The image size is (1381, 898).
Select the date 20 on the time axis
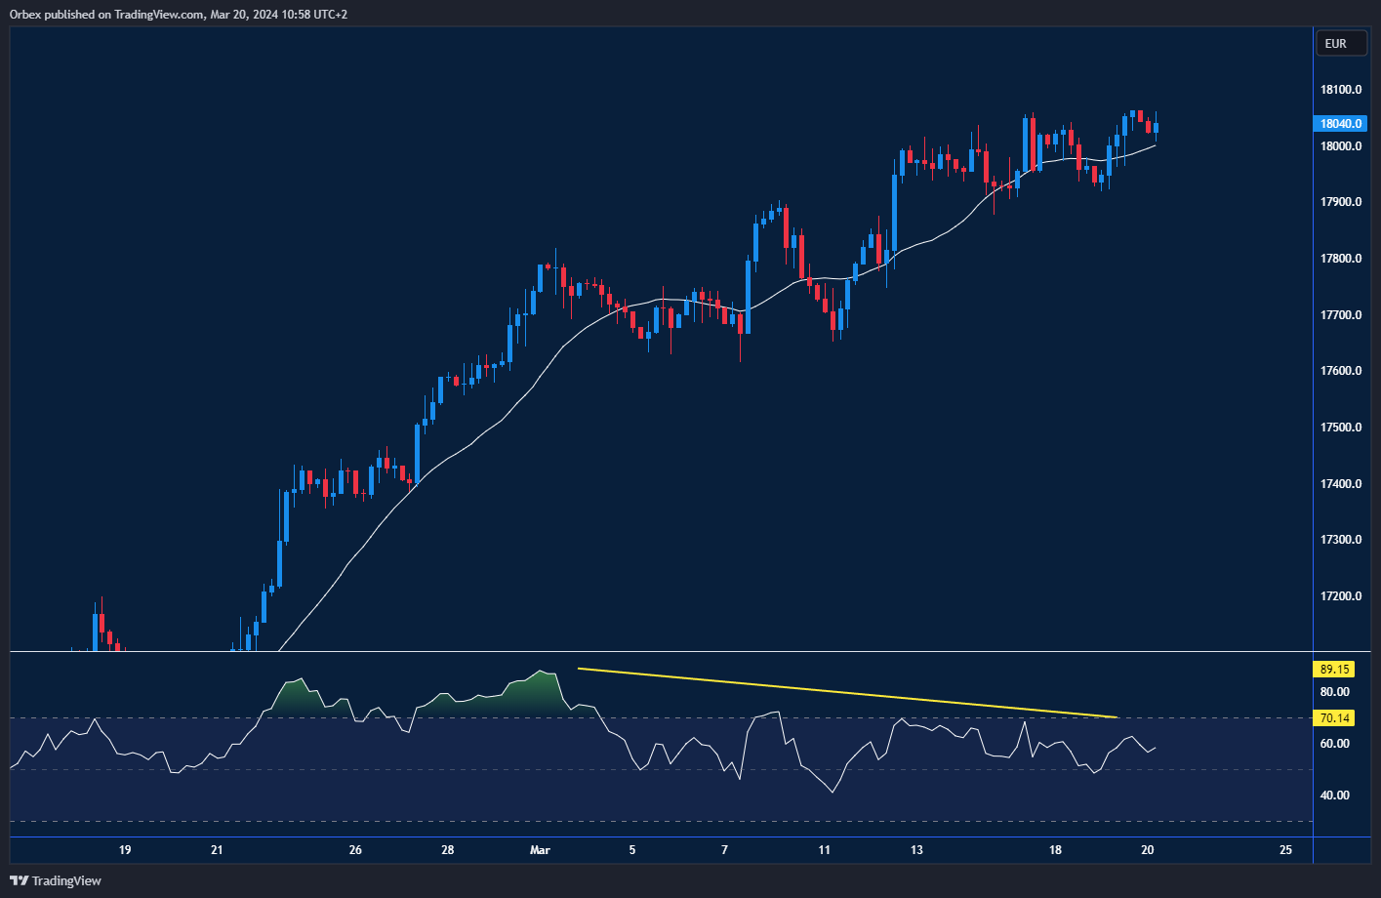point(1147,850)
